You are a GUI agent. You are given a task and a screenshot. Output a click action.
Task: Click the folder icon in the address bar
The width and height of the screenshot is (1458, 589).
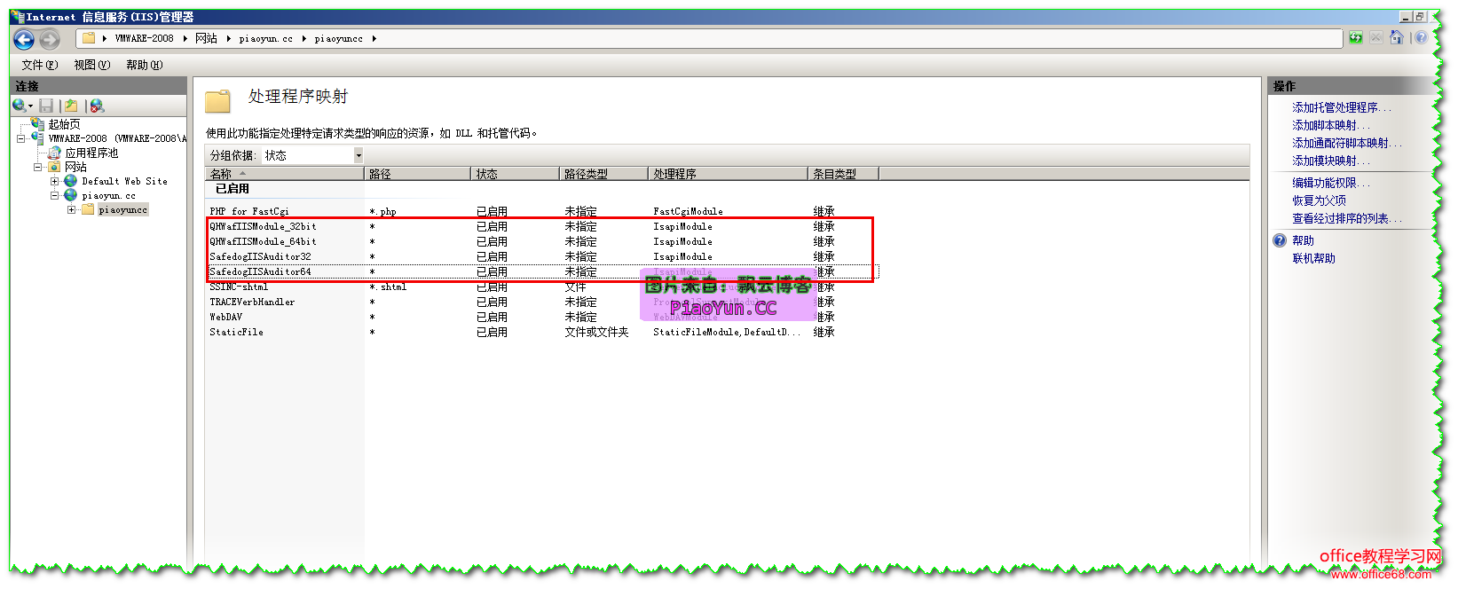click(89, 38)
